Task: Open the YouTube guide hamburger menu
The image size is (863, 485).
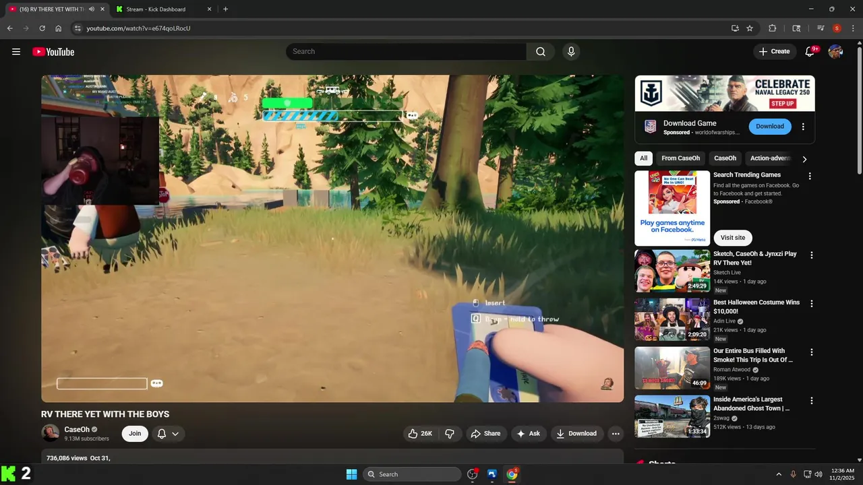Action: click(x=16, y=52)
